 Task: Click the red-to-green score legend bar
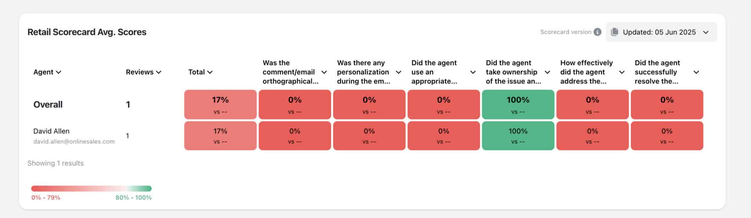pyautogui.click(x=91, y=189)
